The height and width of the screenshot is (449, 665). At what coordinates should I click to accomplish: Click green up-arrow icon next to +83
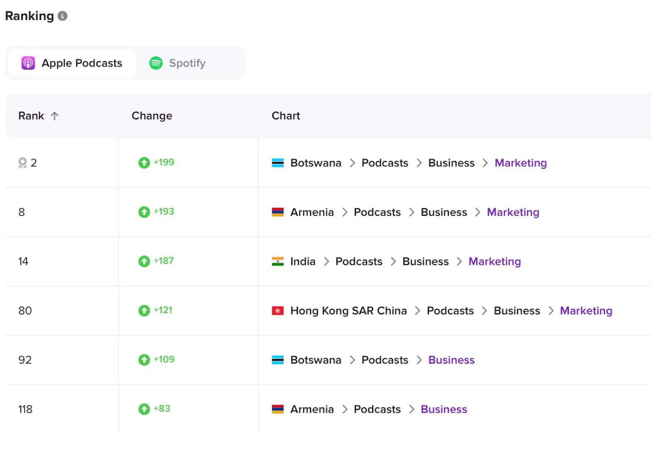pos(144,409)
